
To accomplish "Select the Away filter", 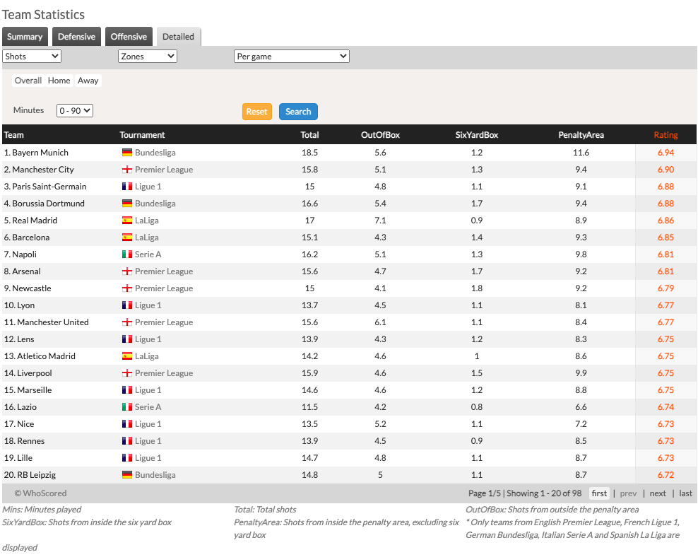I will click(88, 81).
